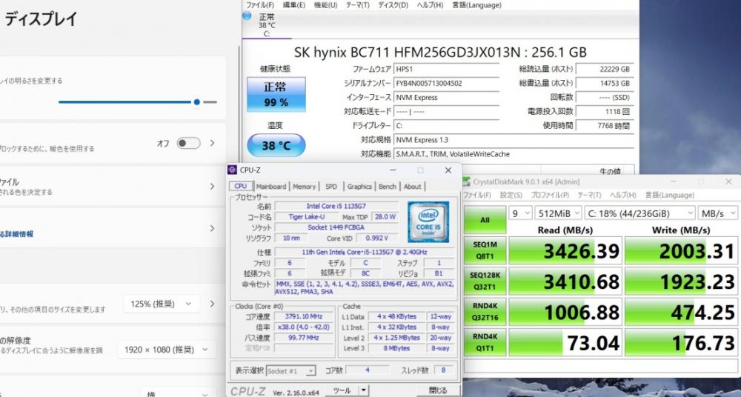741x397 pixels.
Task: Select the C: 18% drive dropdown
Action: tap(639, 213)
